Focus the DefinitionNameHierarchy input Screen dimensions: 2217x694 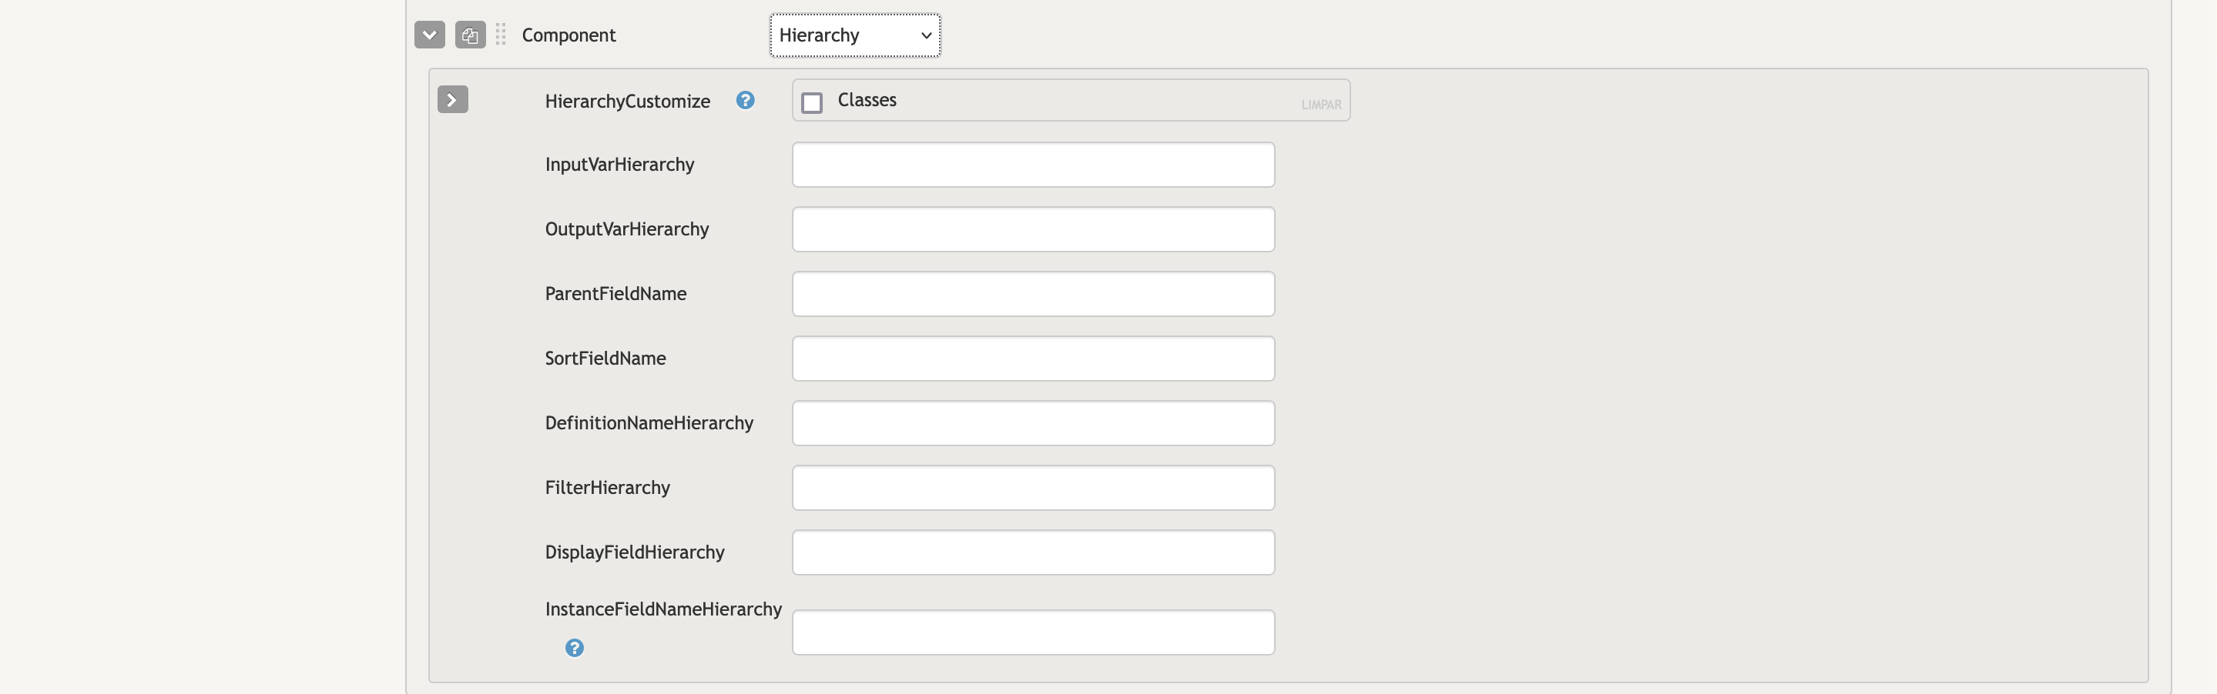coord(1033,423)
